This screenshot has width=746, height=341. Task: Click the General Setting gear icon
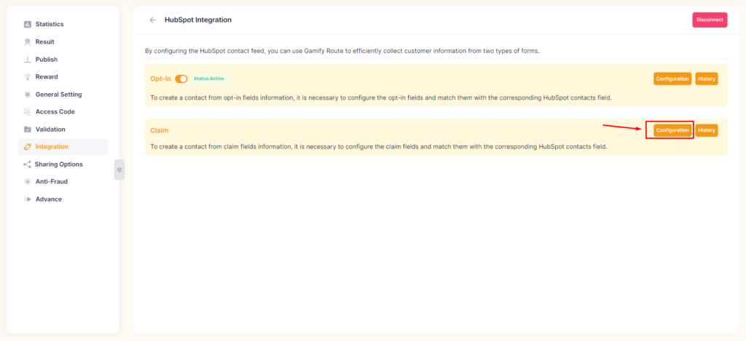point(28,95)
